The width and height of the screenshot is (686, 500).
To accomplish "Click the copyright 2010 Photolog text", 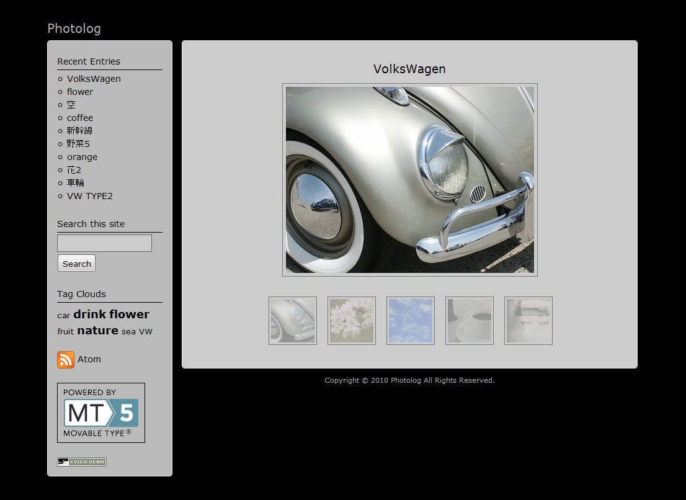I will 409,380.
